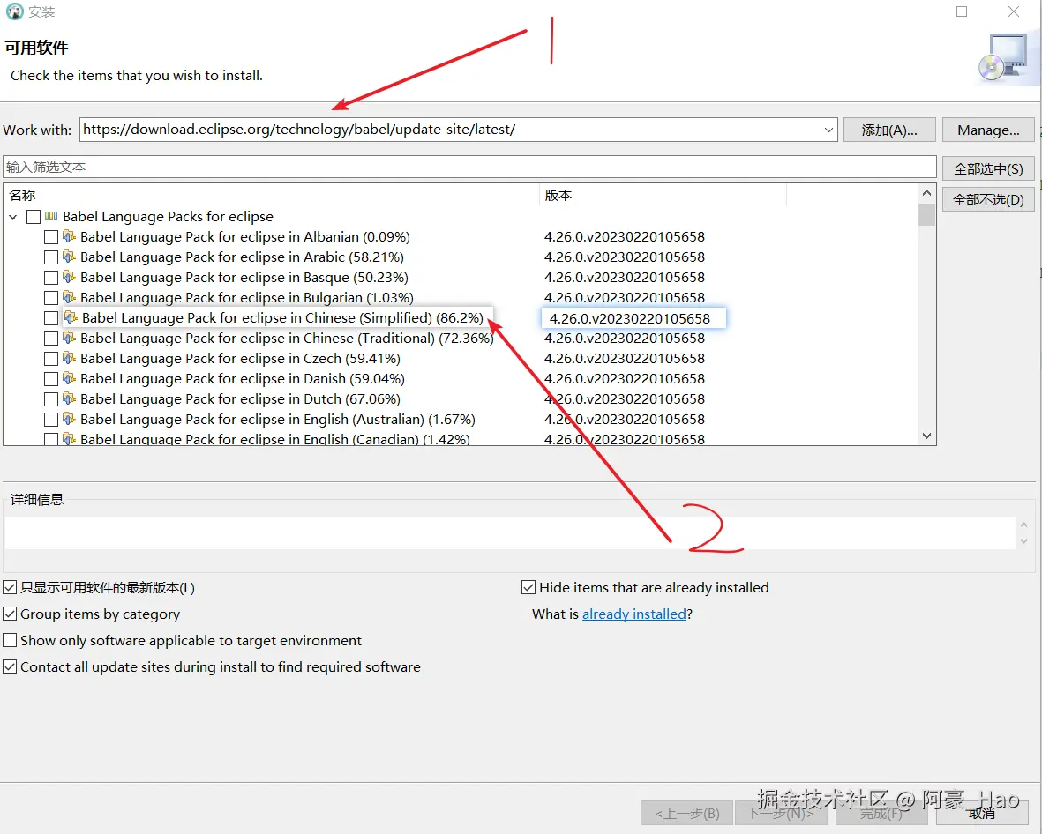The width and height of the screenshot is (1042, 834).
Task: Click the Chinese (Traditional) pack feature icon
Action: pyautogui.click(x=69, y=338)
